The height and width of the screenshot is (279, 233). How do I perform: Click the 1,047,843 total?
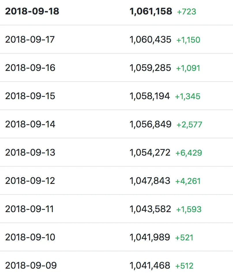pyautogui.click(x=150, y=181)
